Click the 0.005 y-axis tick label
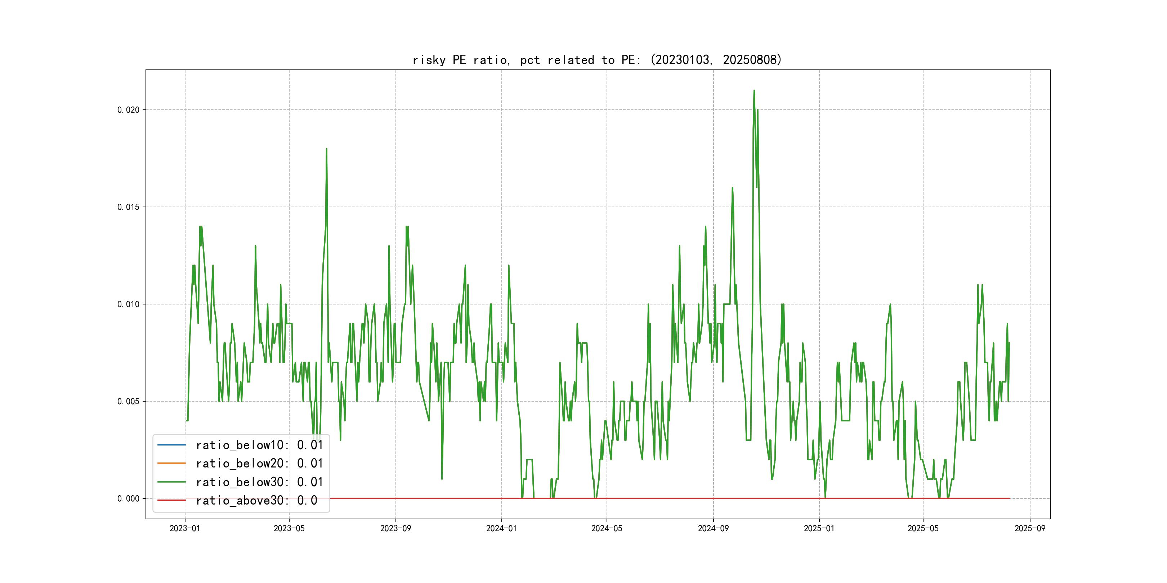 click(128, 402)
